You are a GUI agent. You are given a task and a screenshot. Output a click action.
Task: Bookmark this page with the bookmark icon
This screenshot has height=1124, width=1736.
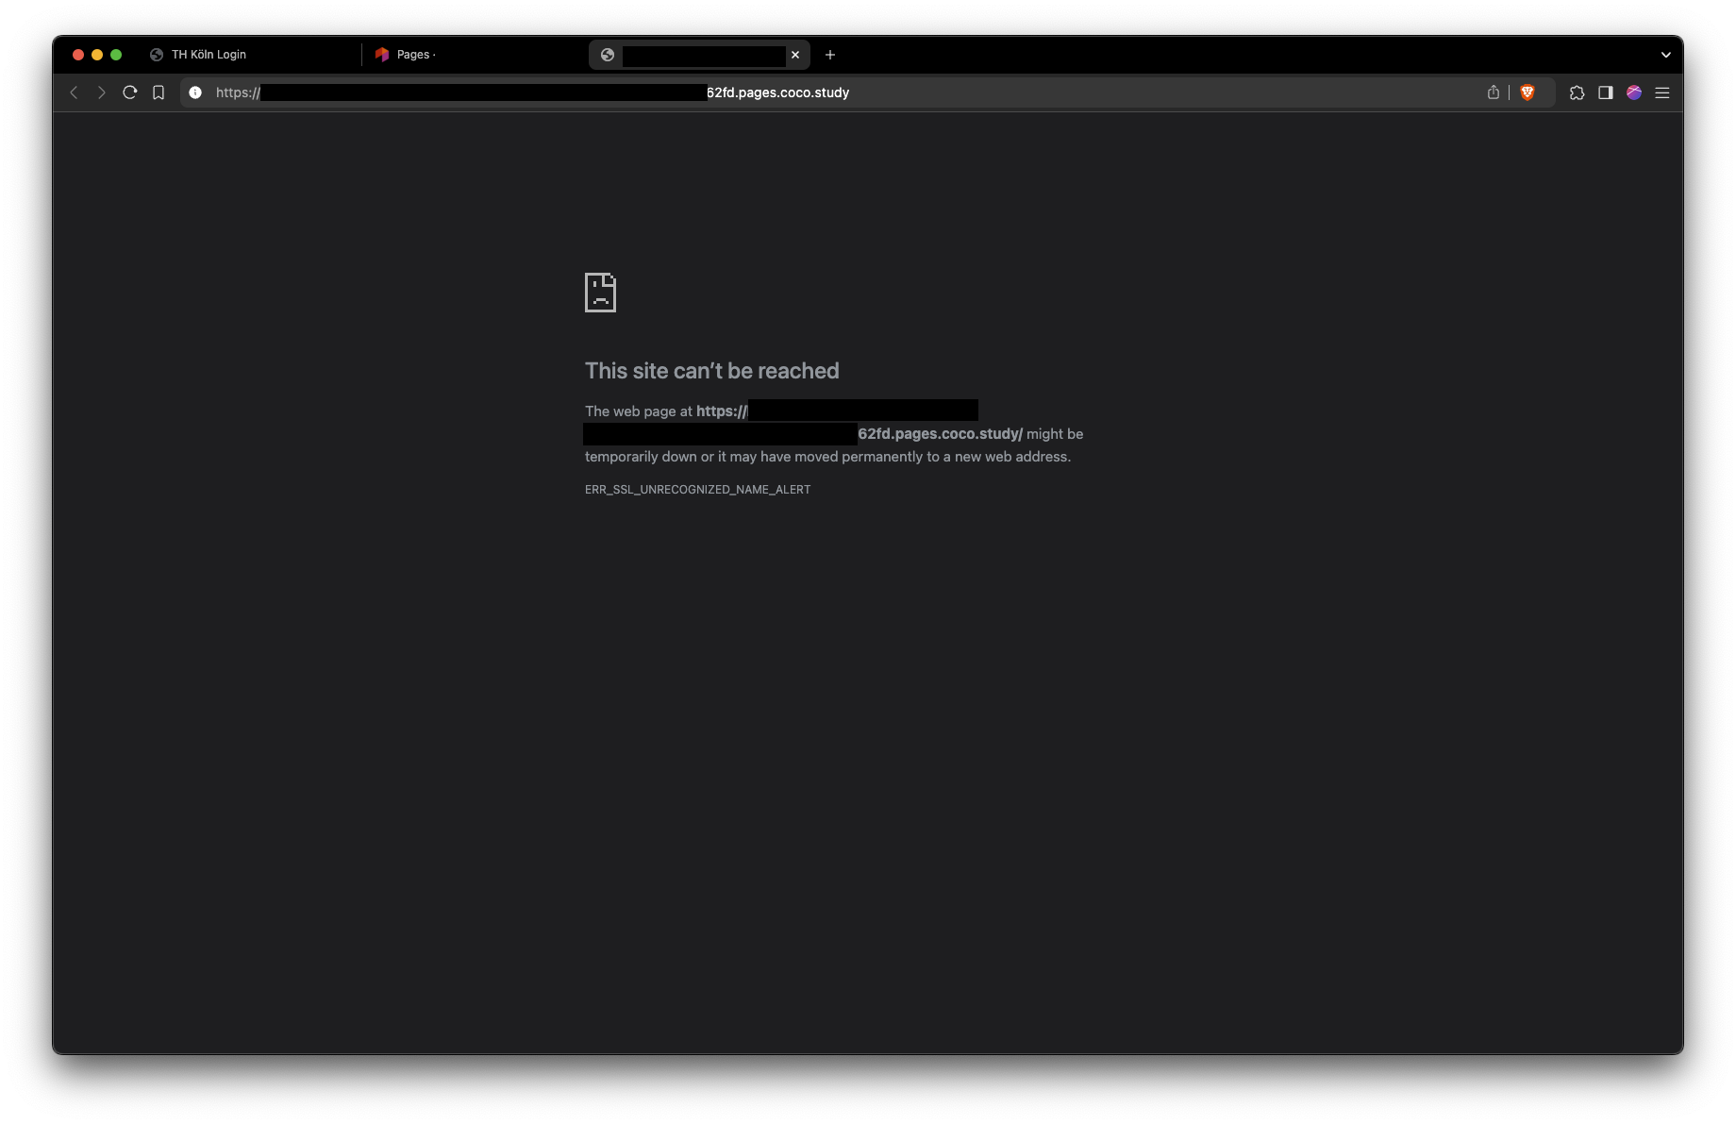[x=159, y=92]
